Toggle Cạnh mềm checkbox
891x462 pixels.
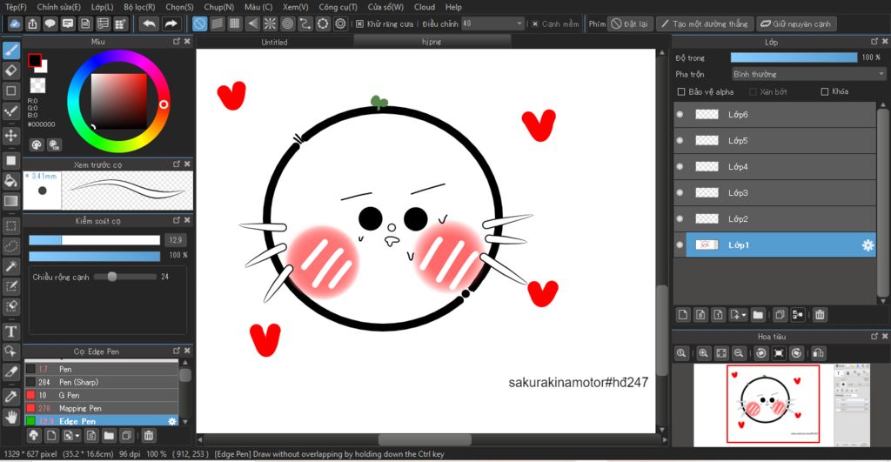pos(535,23)
